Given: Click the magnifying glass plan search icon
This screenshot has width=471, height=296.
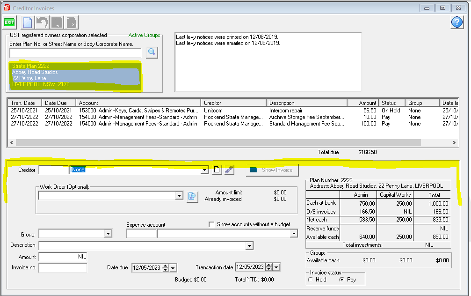Looking at the screenshot, I should tap(152, 52).
